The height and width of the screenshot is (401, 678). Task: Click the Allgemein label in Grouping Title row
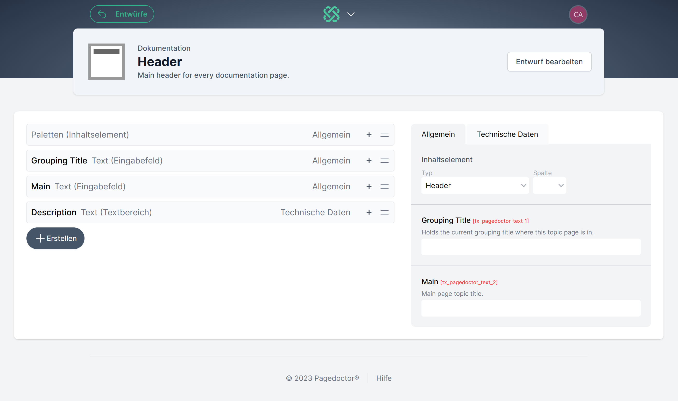331,161
